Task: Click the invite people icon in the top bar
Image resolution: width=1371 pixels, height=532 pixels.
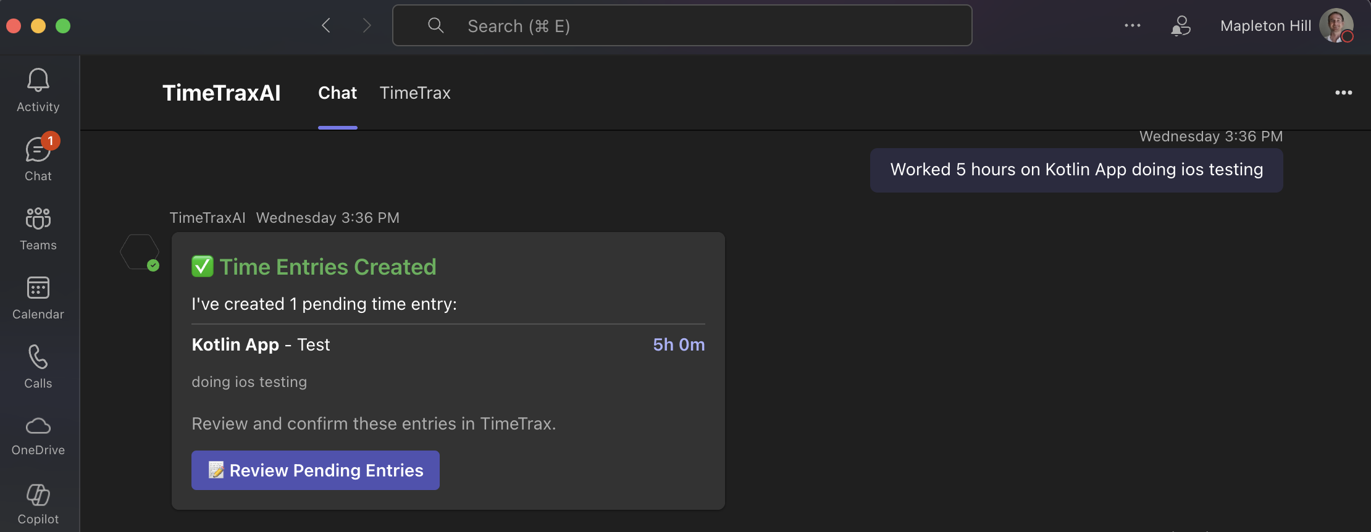Action: 1181,25
